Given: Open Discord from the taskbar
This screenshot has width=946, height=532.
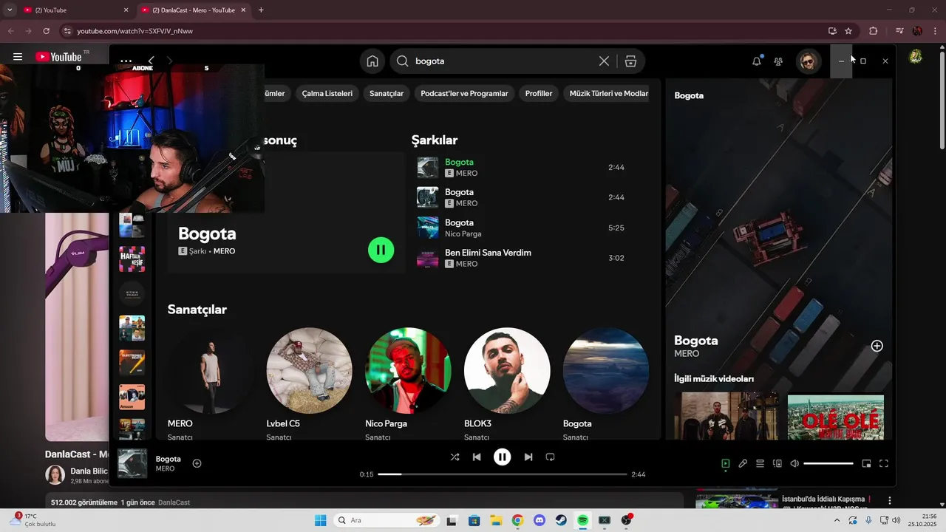Looking at the screenshot, I should 539,521.
